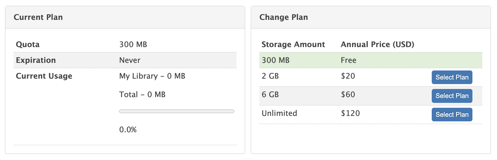Select the Storage Amount column header
Image resolution: width=497 pixels, height=160 pixels.
click(293, 44)
